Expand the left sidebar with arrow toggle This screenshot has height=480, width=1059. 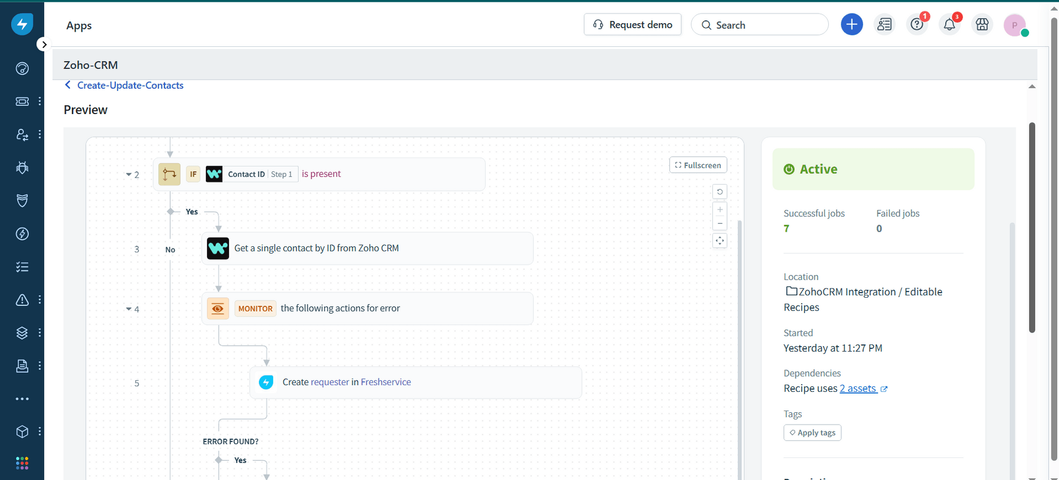coord(44,44)
